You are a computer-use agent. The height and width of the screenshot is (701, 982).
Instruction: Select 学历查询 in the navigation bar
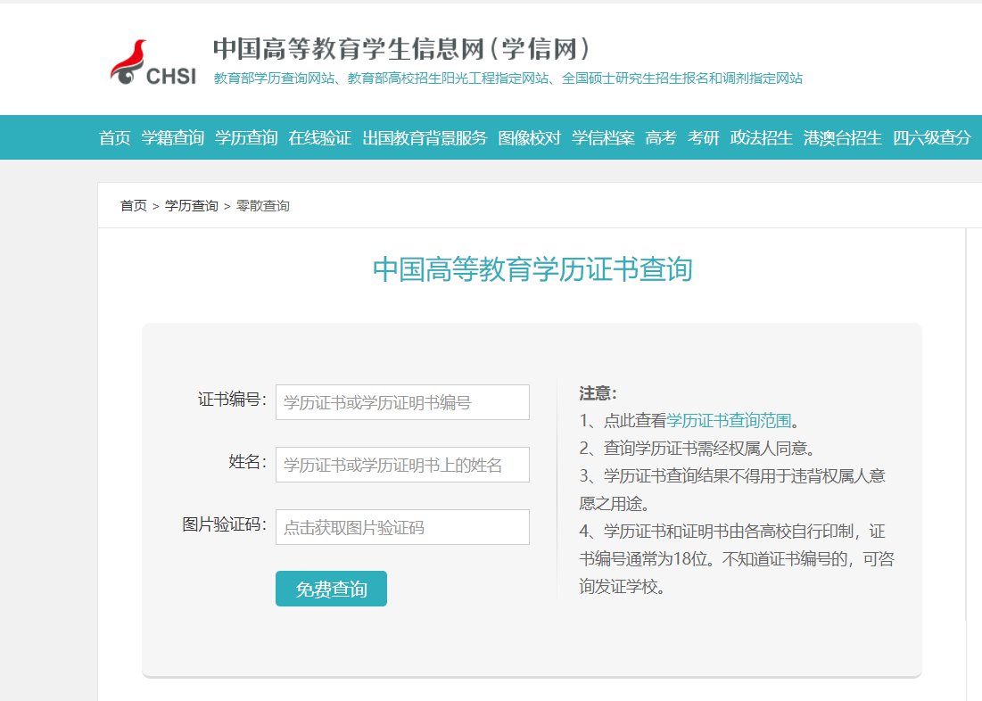point(246,138)
